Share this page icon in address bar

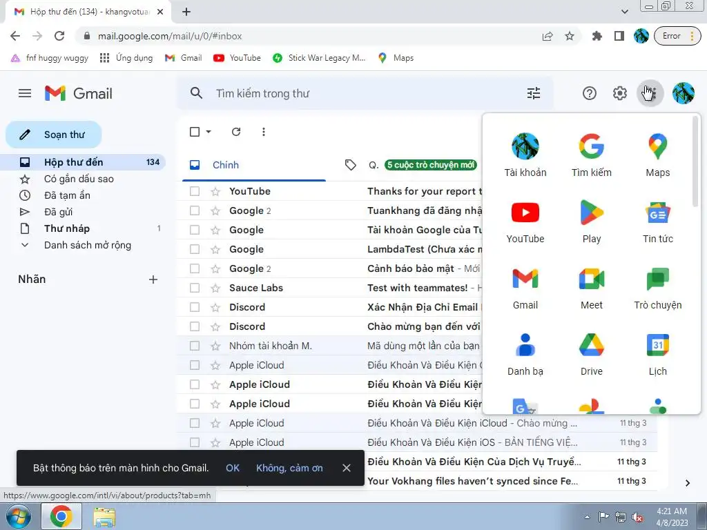tap(548, 36)
